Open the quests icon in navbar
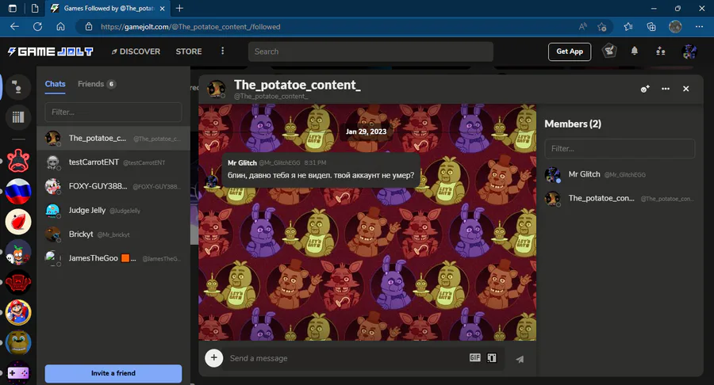The image size is (714, 385). click(x=609, y=51)
